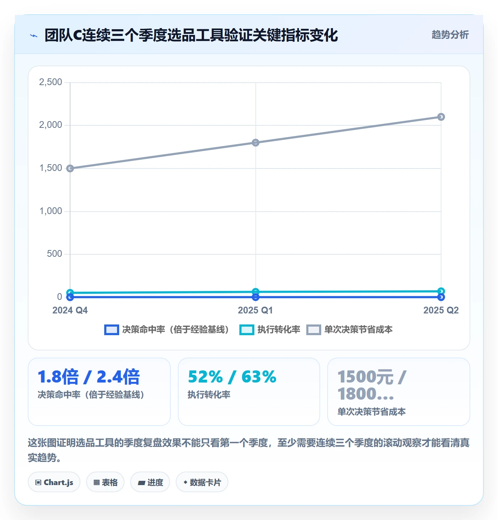Toggle the 执行转化率 legend item
The image size is (498, 520).
(x=270, y=330)
